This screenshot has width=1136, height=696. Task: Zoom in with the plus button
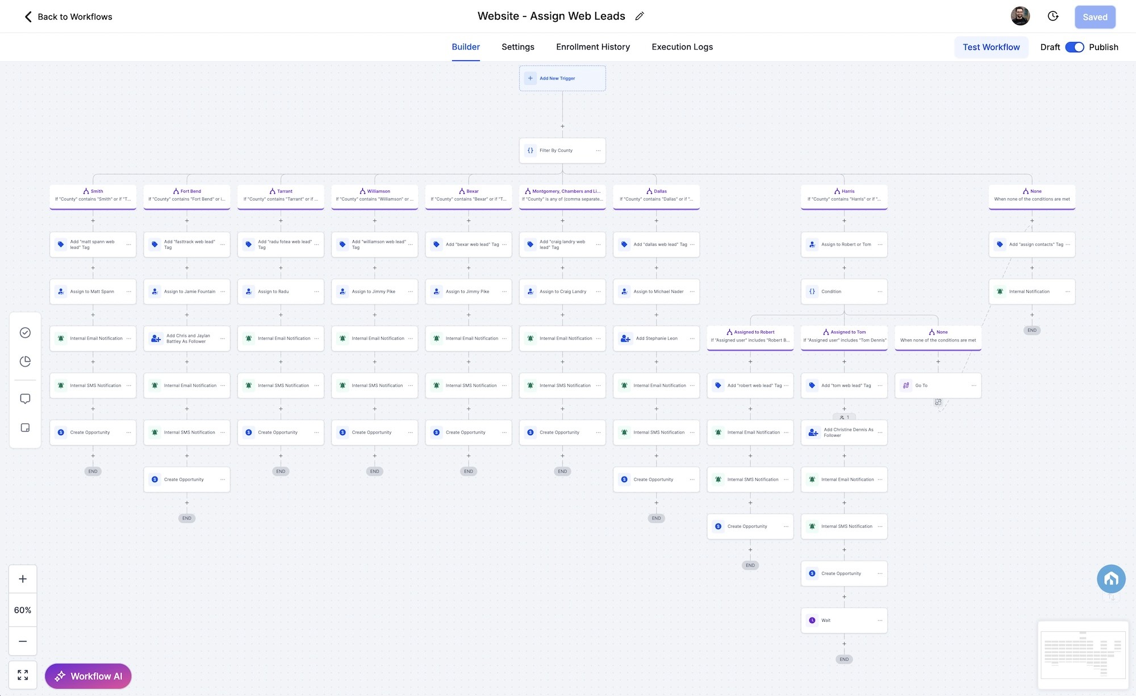coord(23,579)
